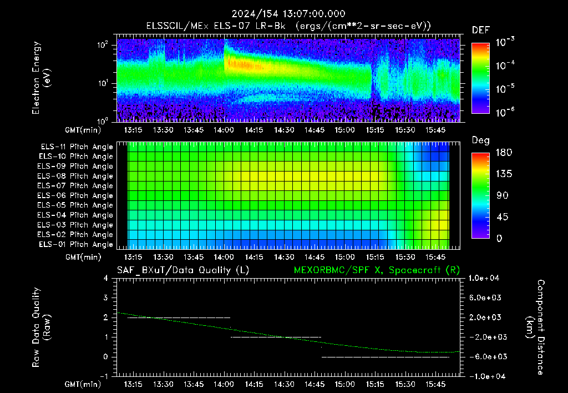This screenshot has height=393, width=568.
Task: Click the 1.0e+04 right axis value
Action: click(484, 278)
